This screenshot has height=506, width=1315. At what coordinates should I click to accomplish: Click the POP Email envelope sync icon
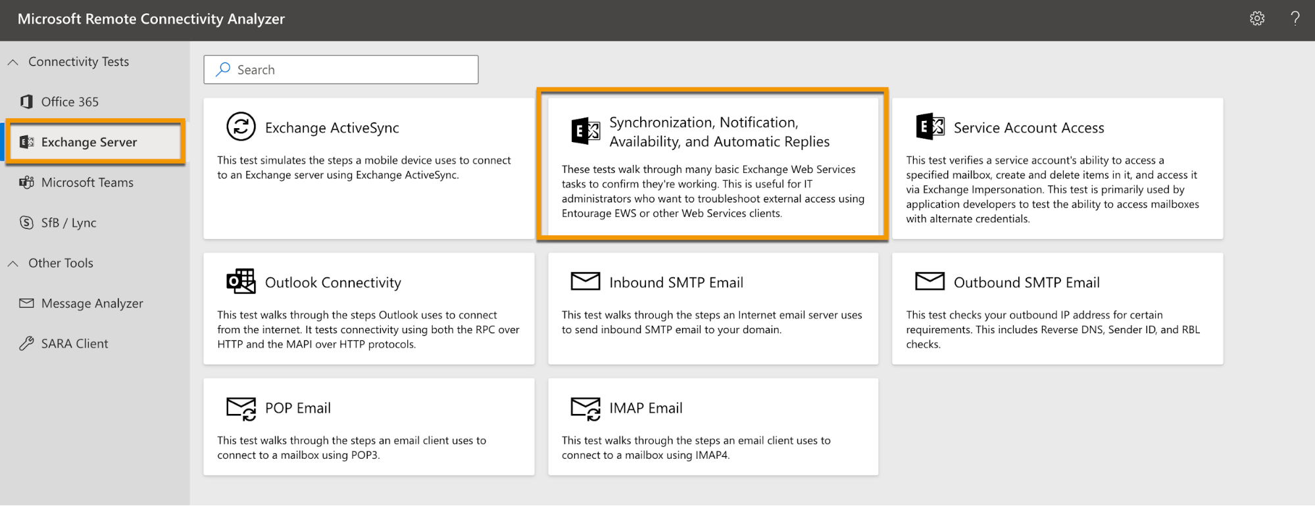[x=241, y=409]
